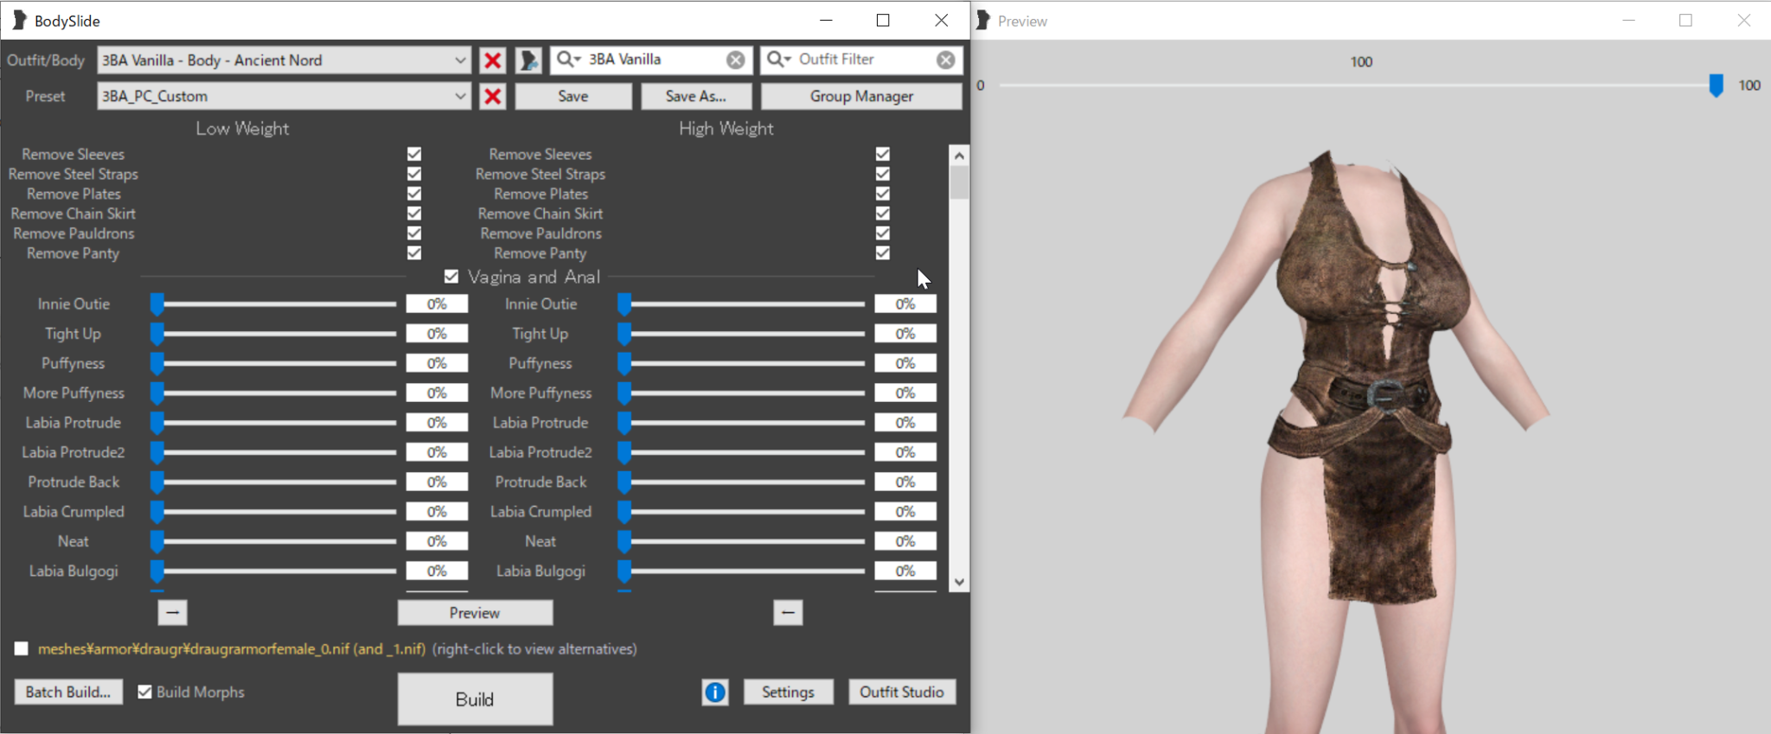
Task: Clear the Outfit Filter search field
Action: point(946,60)
